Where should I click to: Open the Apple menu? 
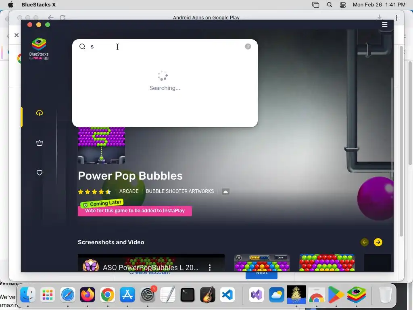point(10,5)
